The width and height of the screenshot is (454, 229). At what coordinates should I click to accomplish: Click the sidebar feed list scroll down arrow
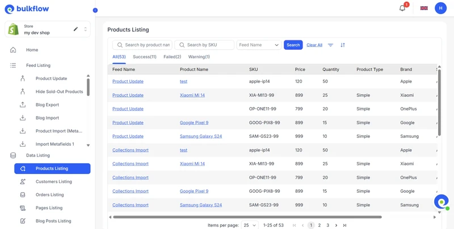[x=89, y=145]
